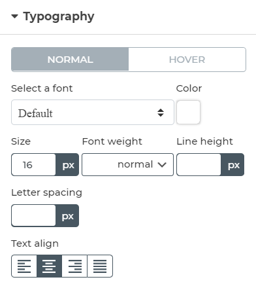This screenshot has width=256, height=288.
Task: Focus the Line height input field
Action: pos(199,164)
